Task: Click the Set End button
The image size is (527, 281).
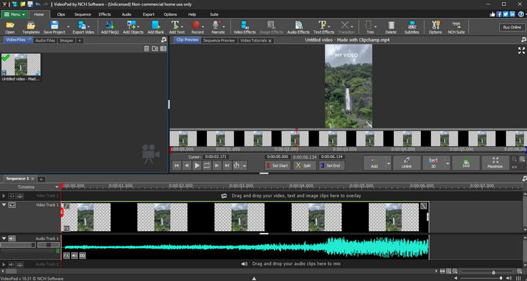Action: (x=332, y=166)
